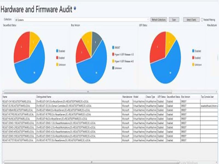Click the red slice in the Bios Version pie
The width and height of the screenshot is (219, 164).
point(82,52)
